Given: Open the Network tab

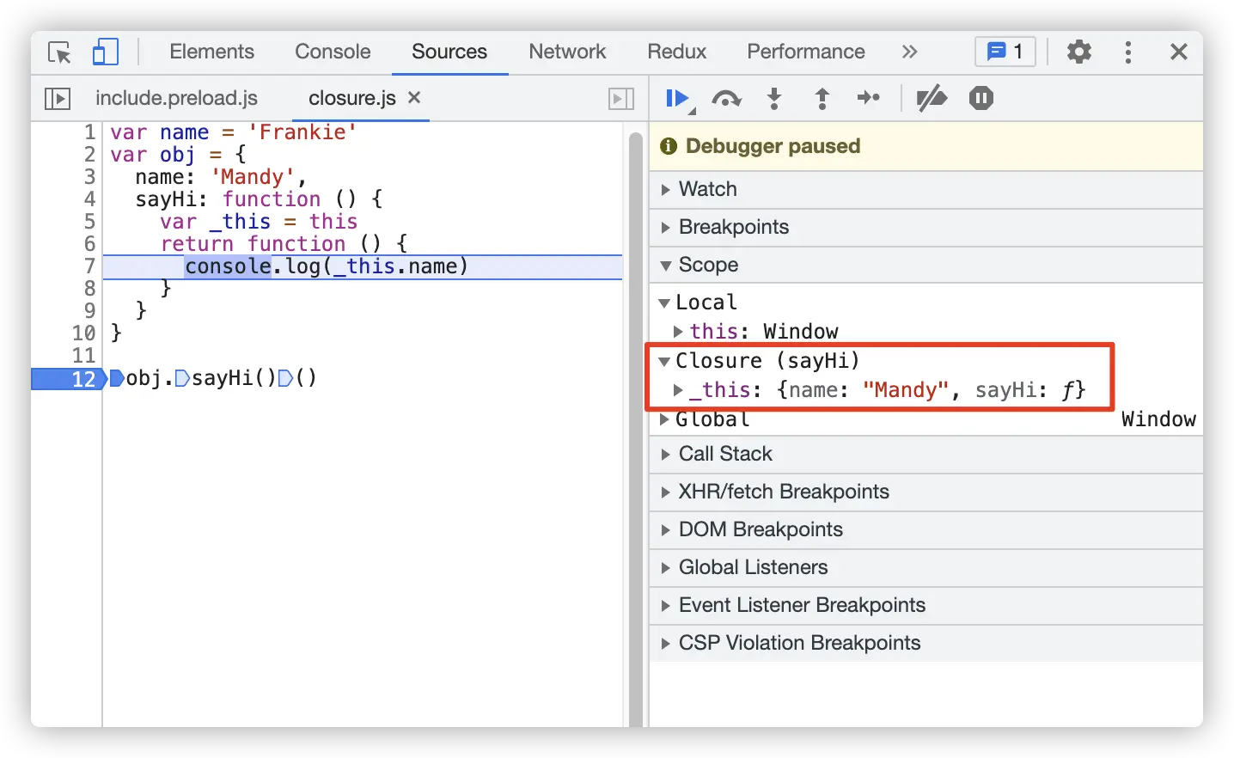Looking at the screenshot, I should point(567,52).
